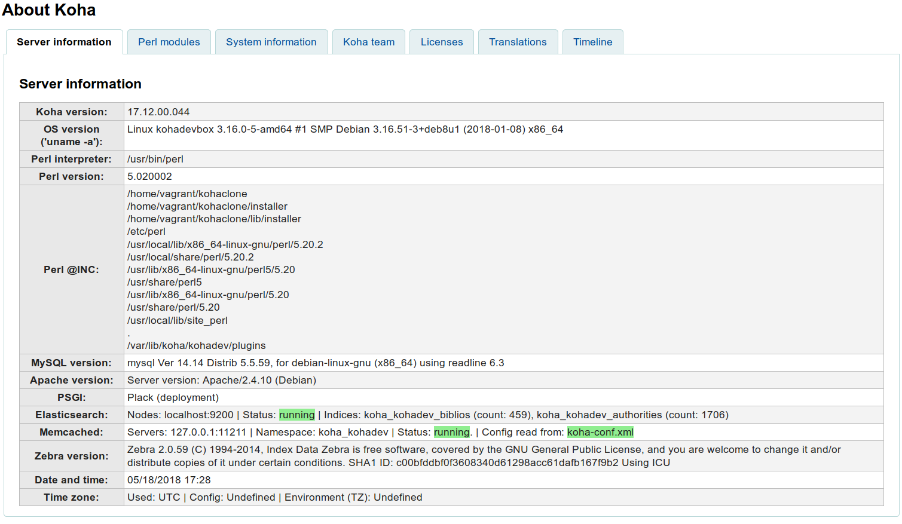The width and height of the screenshot is (902, 524).
Task: View the Koha team tab
Action: point(369,42)
